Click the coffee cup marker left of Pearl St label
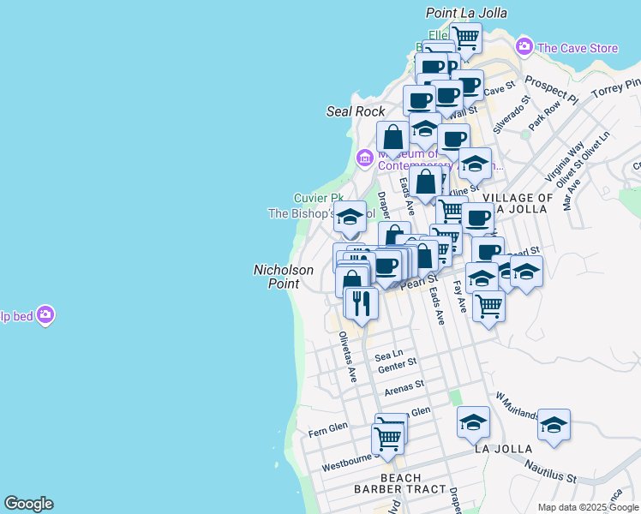This screenshot has height=514, width=641. click(385, 267)
